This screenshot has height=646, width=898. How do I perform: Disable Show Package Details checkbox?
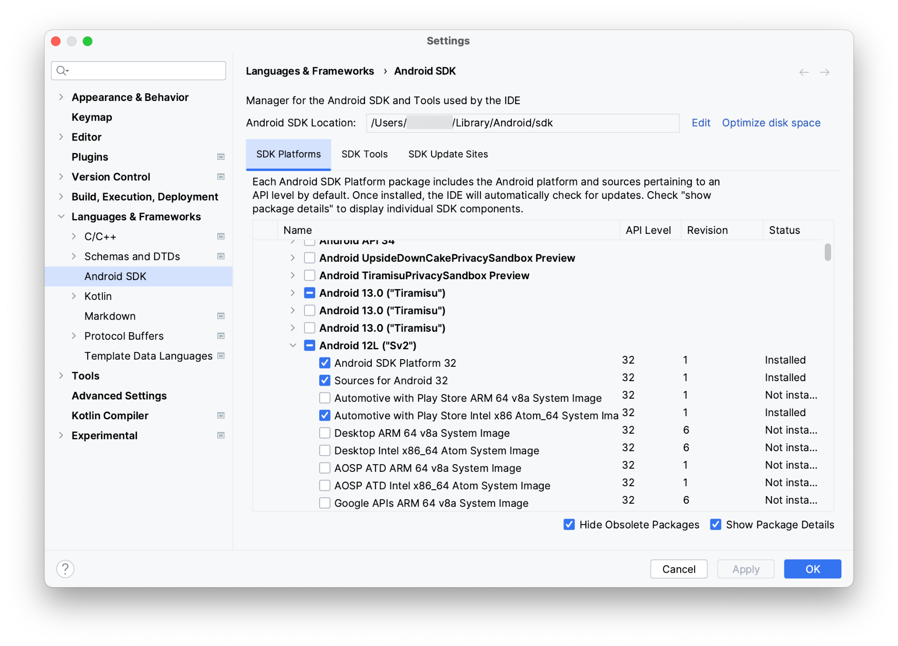pos(715,525)
